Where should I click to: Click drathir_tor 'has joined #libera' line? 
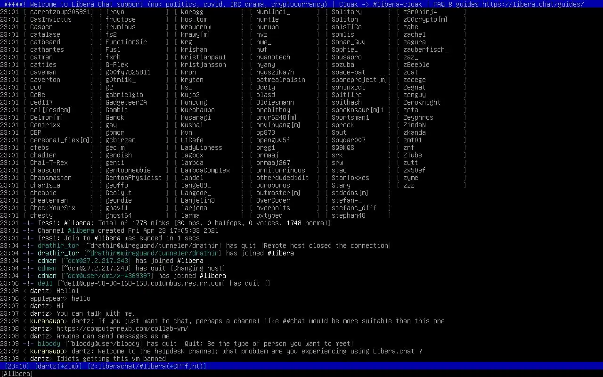147,253
